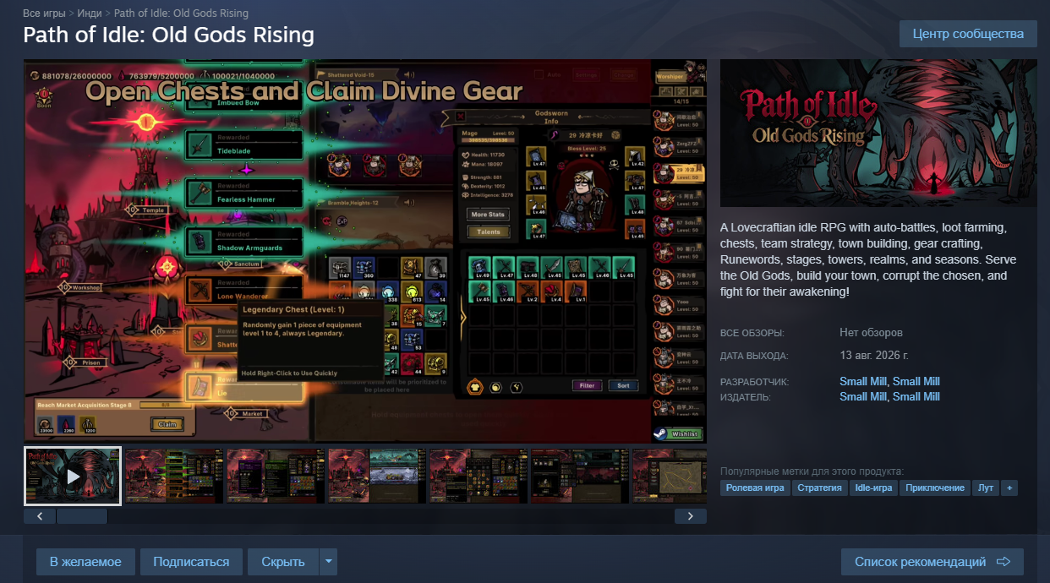Open second Small Mill link in ИЗДАТЕЛЬ row

tap(916, 396)
